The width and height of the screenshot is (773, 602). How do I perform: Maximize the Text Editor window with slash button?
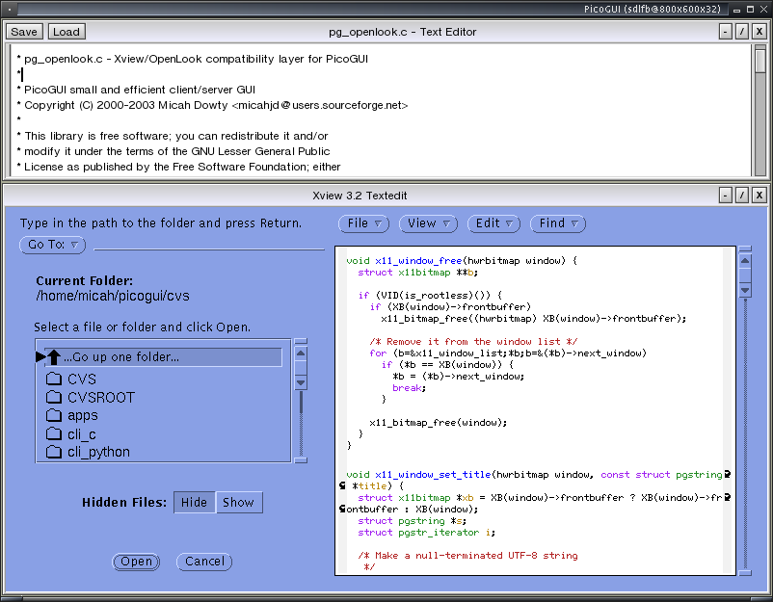(742, 32)
